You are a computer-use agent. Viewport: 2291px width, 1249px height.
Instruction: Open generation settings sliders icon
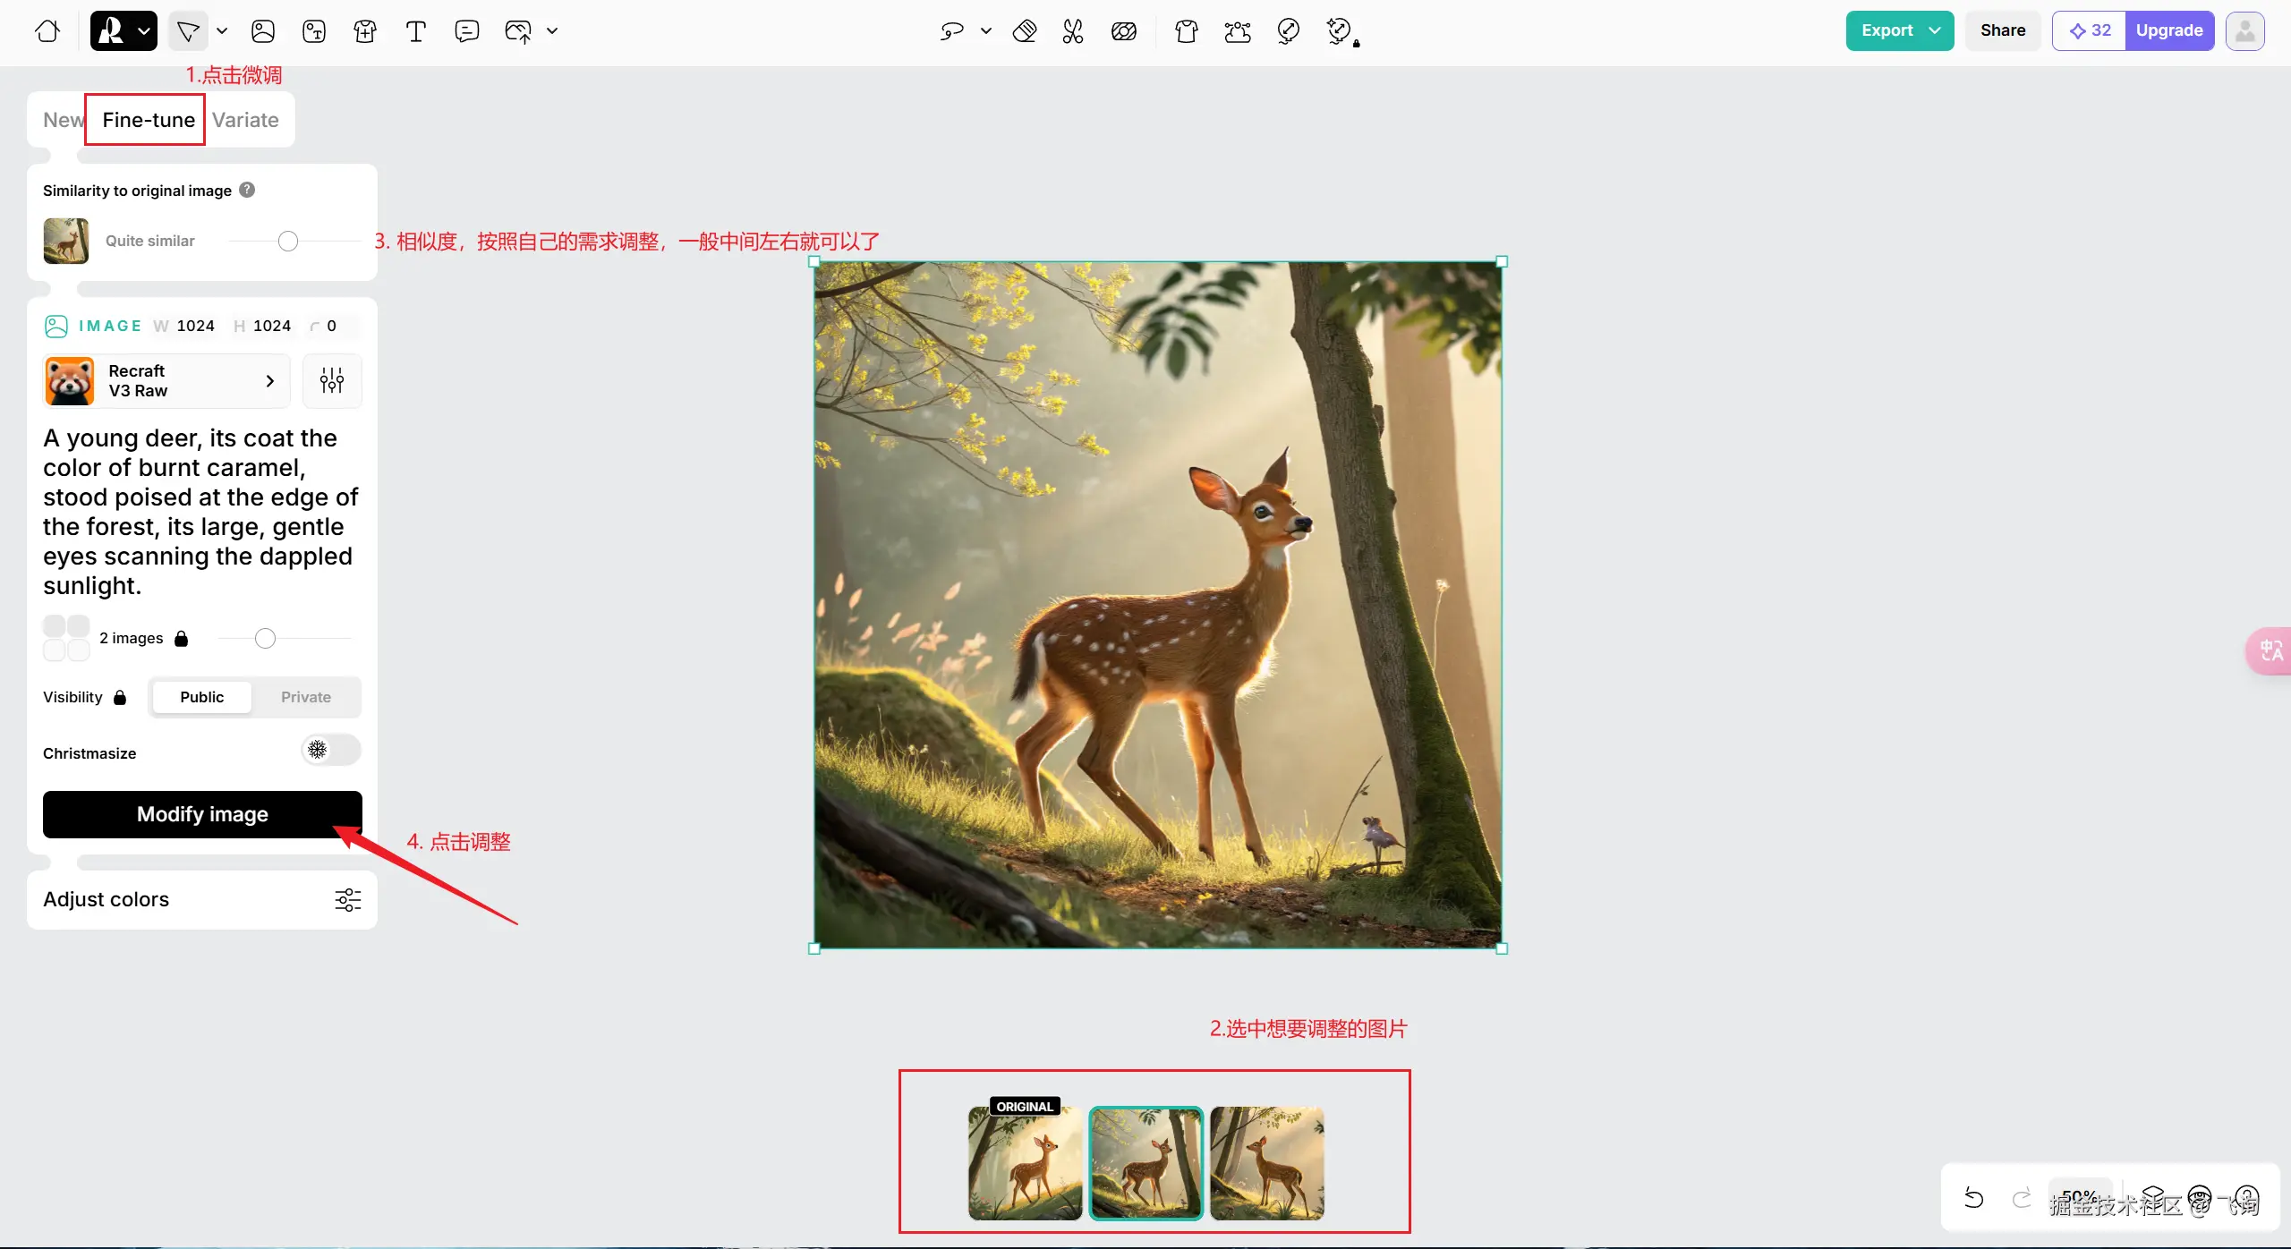click(x=332, y=381)
